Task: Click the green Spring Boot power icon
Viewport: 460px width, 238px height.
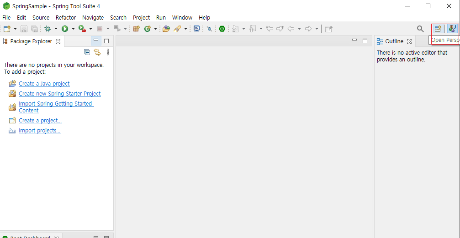Action: [222, 29]
